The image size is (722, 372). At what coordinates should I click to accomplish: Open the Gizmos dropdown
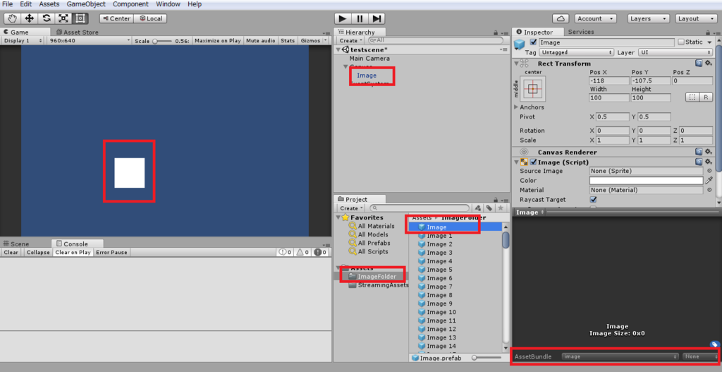(x=314, y=40)
